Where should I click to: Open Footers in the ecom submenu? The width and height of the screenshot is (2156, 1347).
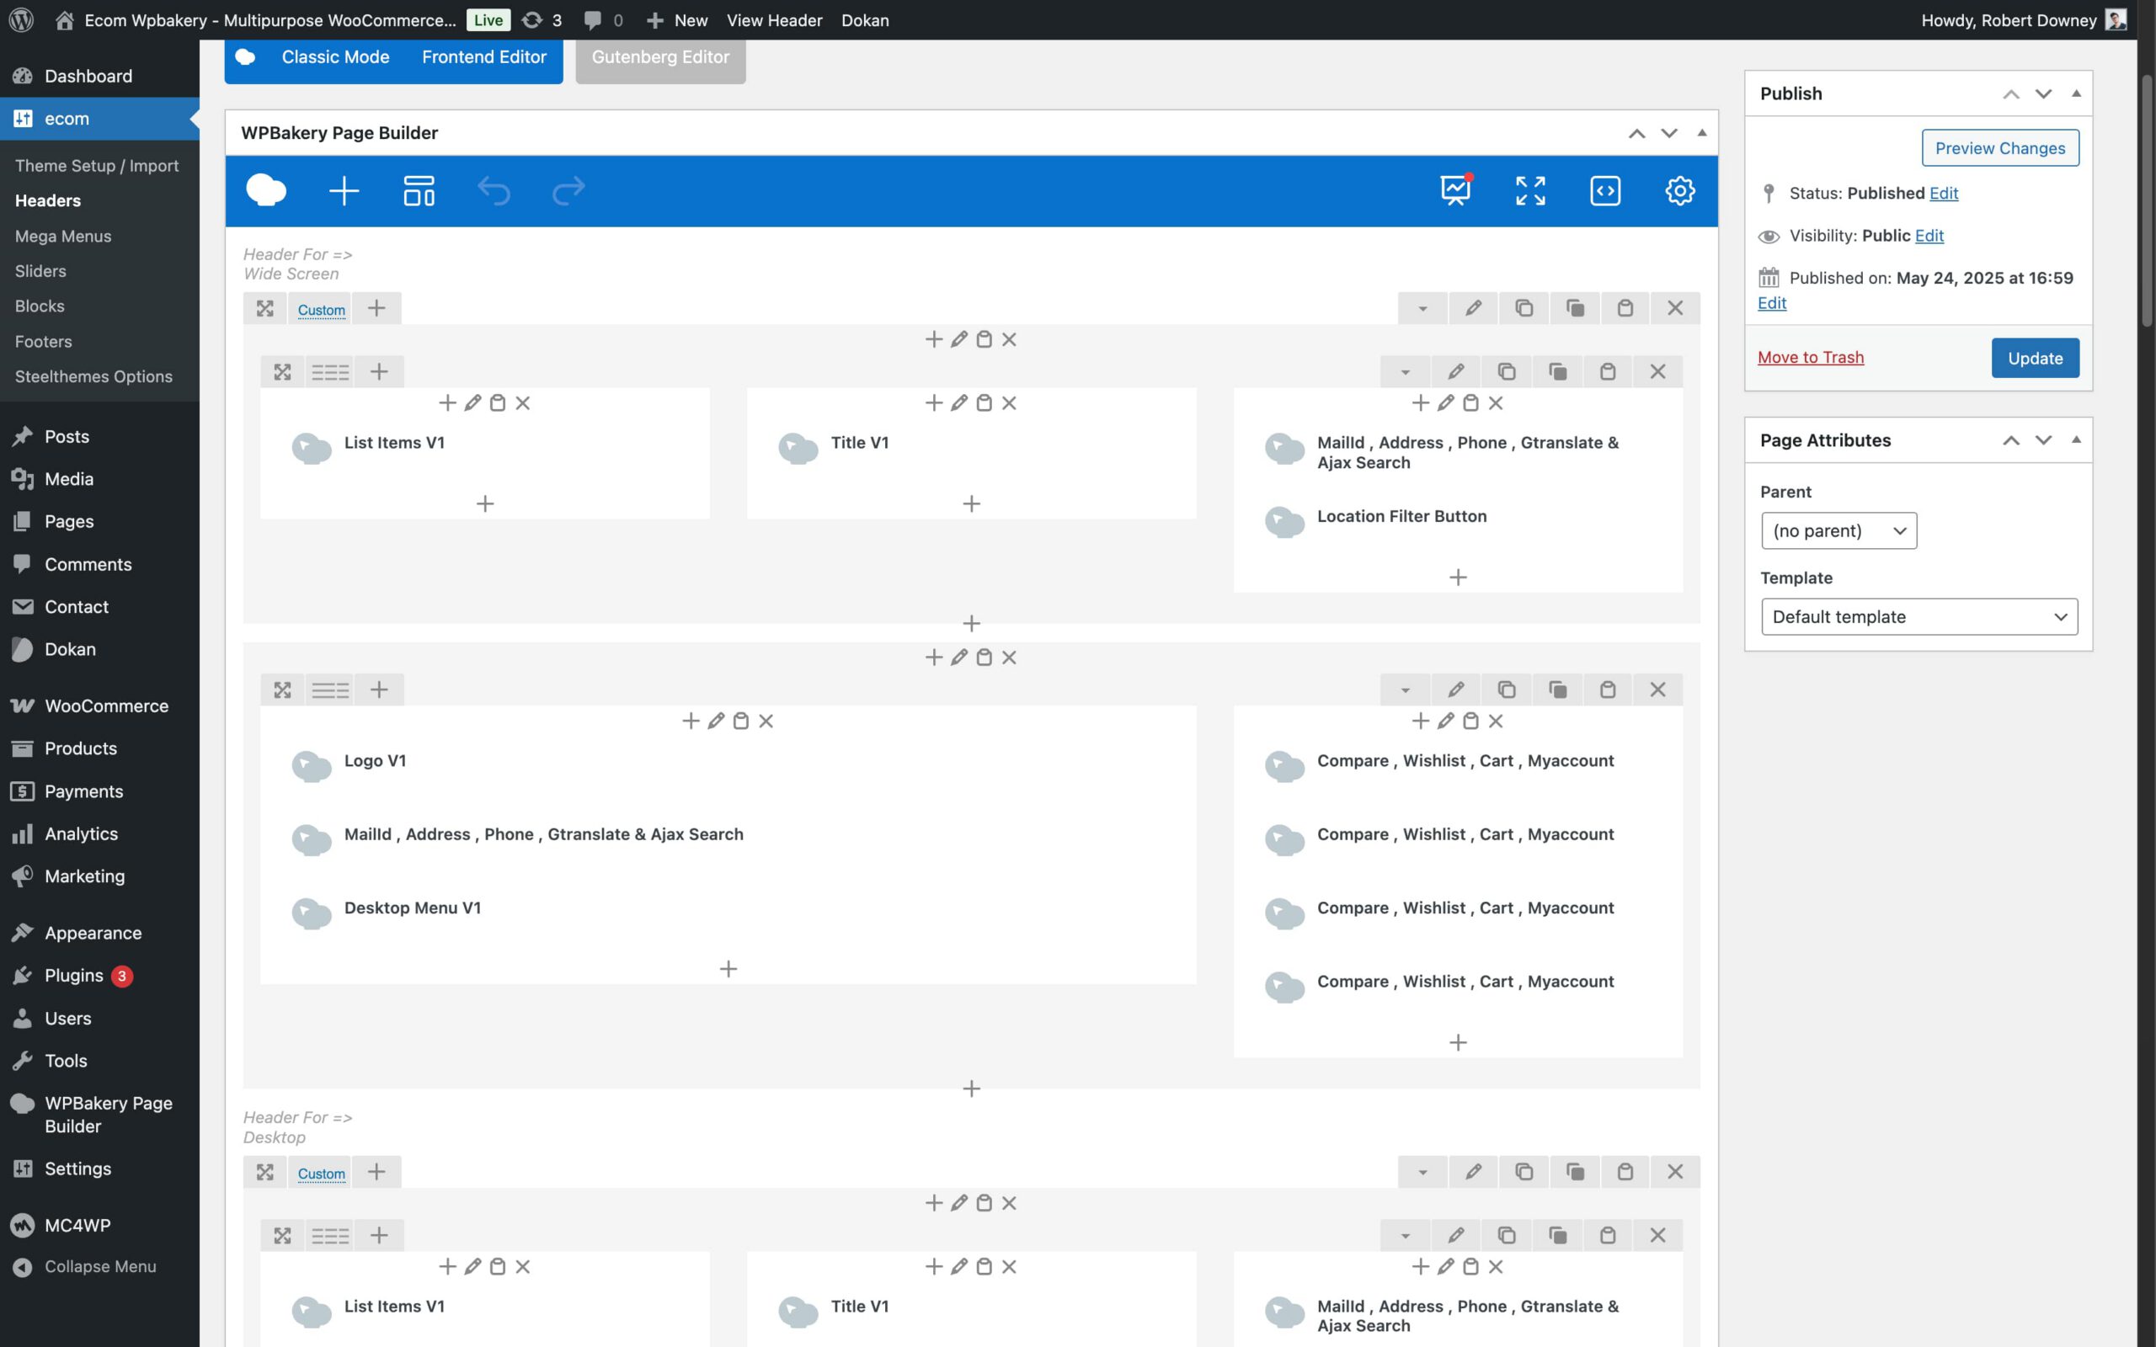pyautogui.click(x=43, y=341)
